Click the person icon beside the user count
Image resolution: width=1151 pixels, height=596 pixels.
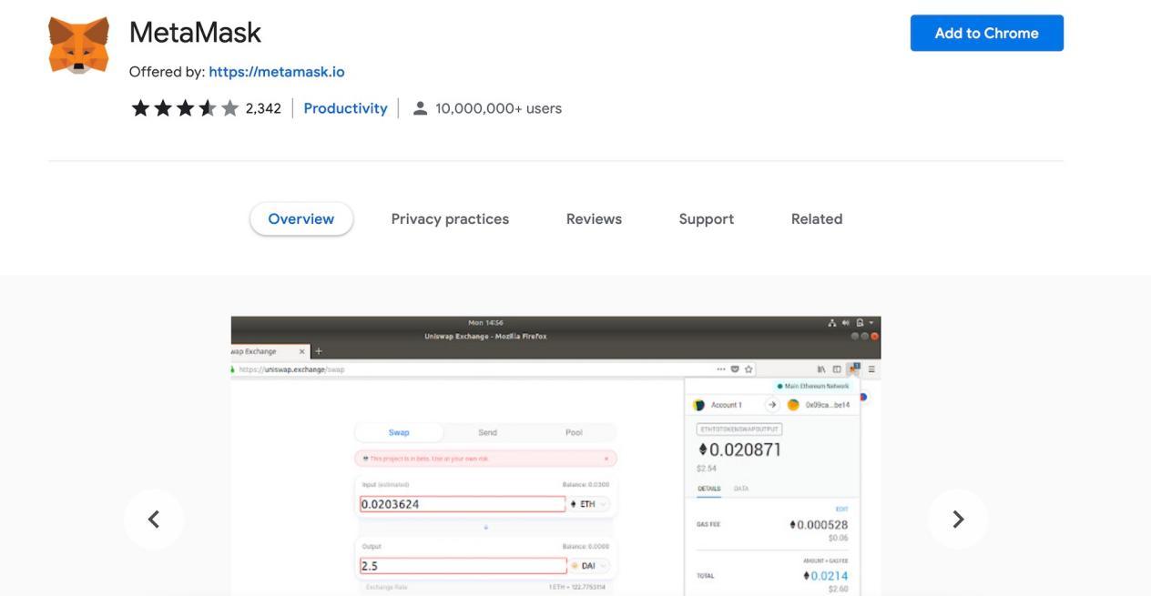pos(420,108)
